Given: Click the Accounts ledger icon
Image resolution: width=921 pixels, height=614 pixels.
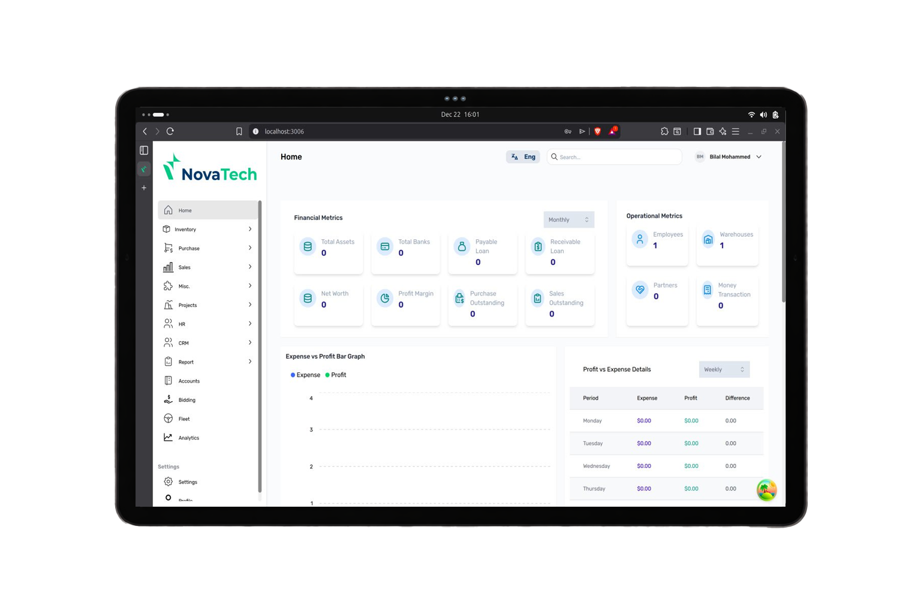Looking at the screenshot, I should [168, 381].
